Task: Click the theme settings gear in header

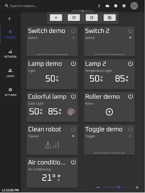Action: [124, 6]
